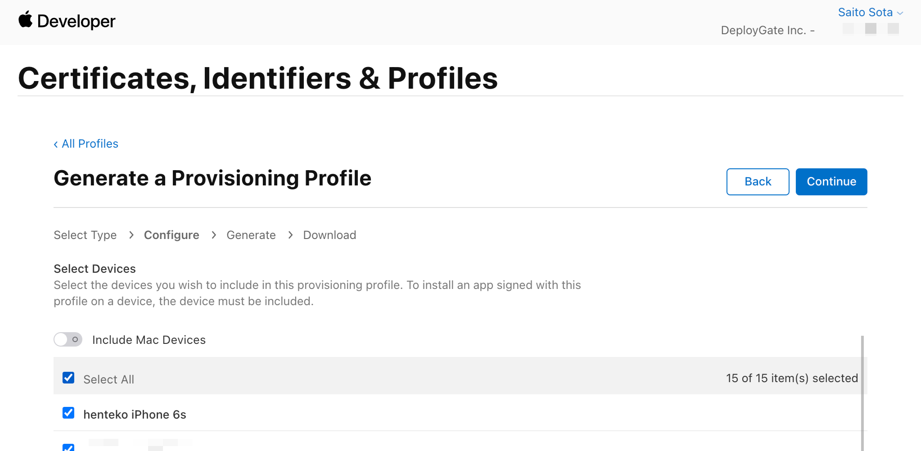This screenshot has height=451, width=921.
Task: Click the Developer wordmark in the header
Action: 77,21
